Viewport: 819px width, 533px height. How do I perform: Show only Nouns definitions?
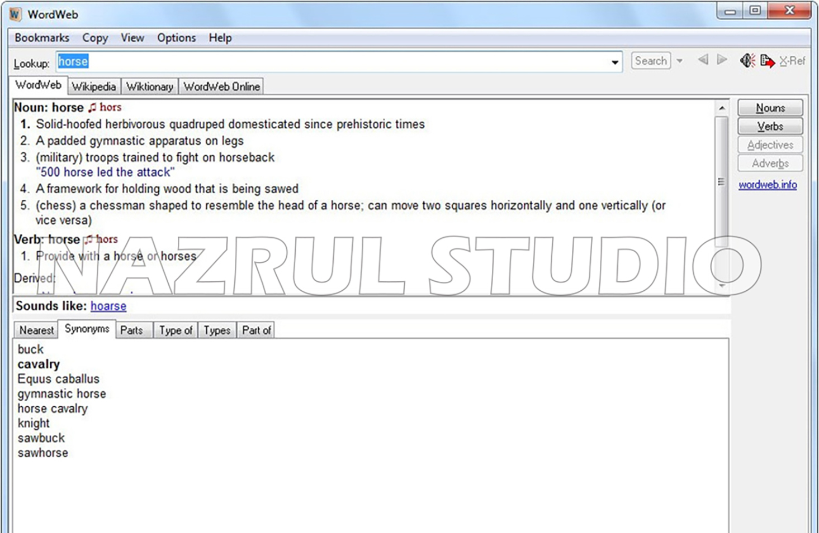point(770,108)
